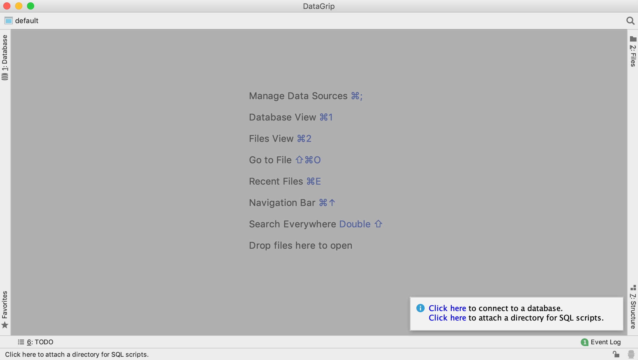This screenshot has height=360, width=638.
Task: Click the green Event Log notification badge
Action: coord(584,342)
